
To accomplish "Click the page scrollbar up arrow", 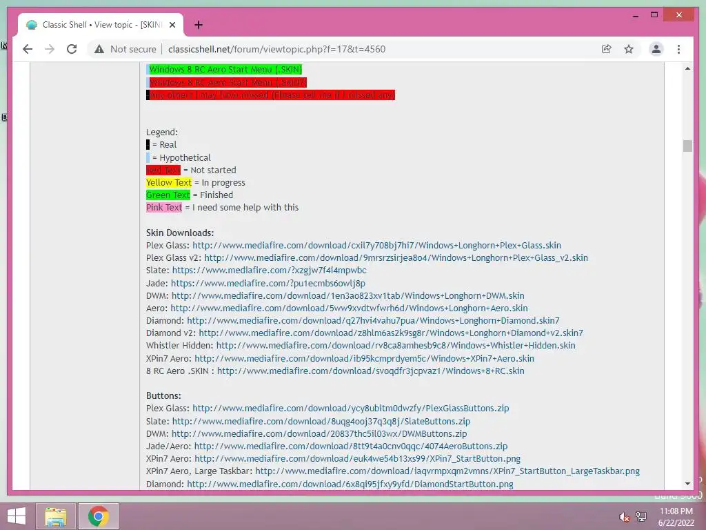I will point(687,68).
